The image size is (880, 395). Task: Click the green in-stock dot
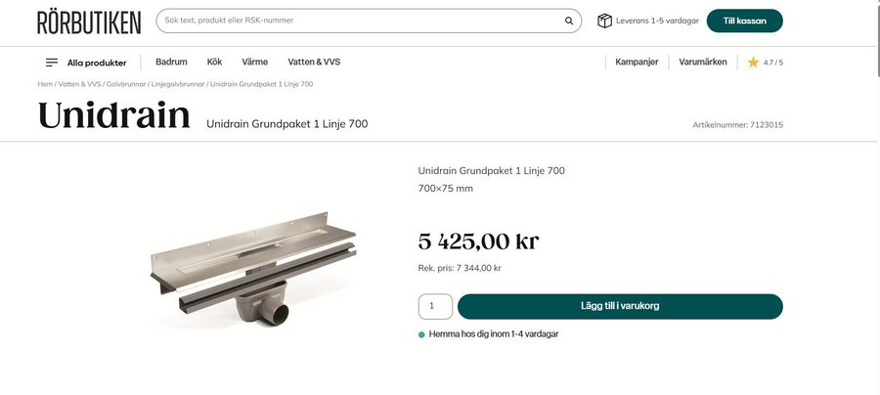(x=421, y=334)
